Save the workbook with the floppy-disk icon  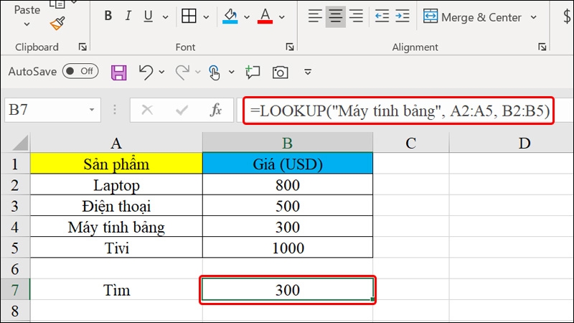coord(119,72)
